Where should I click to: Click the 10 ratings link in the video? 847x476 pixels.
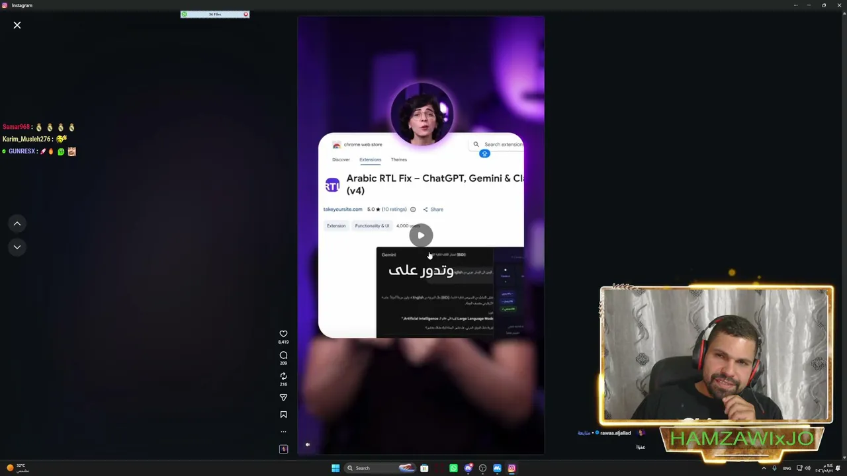[394, 210]
